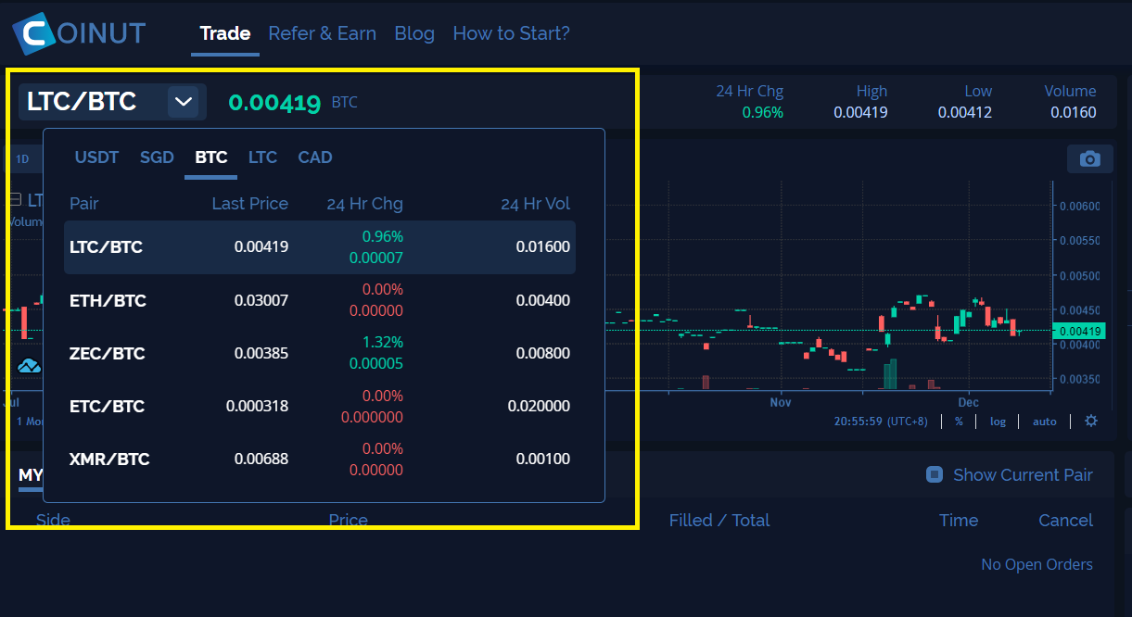
Task: Select the BTC market tab
Action: click(x=211, y=157)
